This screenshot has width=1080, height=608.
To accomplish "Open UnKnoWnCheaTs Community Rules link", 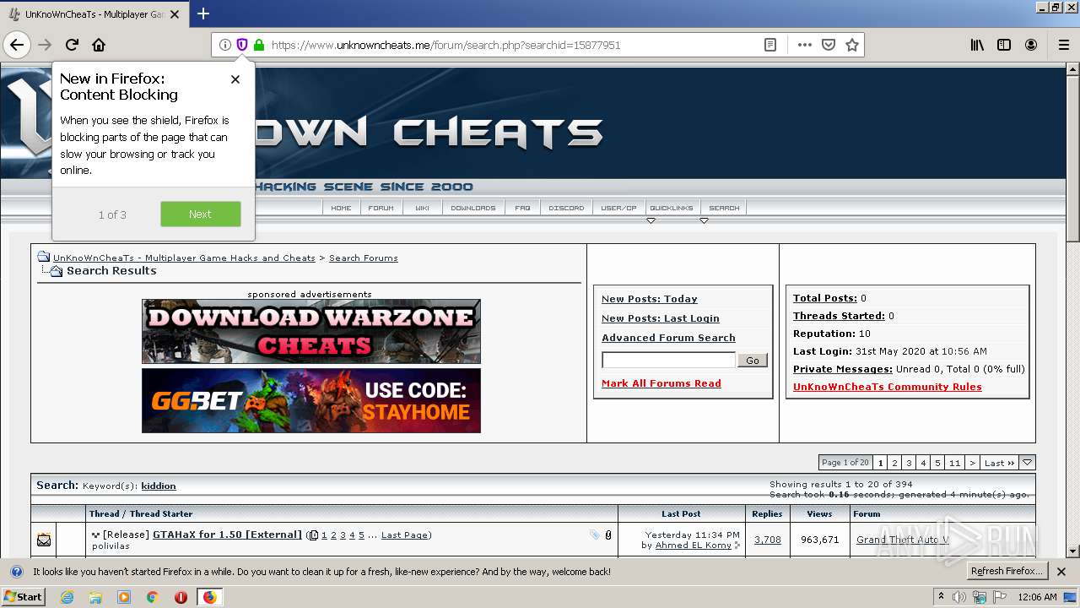I will point(888,387).
